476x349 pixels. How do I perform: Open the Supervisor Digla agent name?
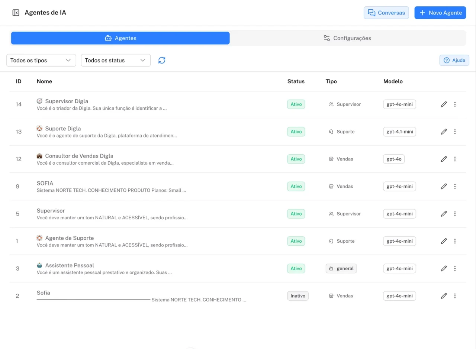(67, 101)
